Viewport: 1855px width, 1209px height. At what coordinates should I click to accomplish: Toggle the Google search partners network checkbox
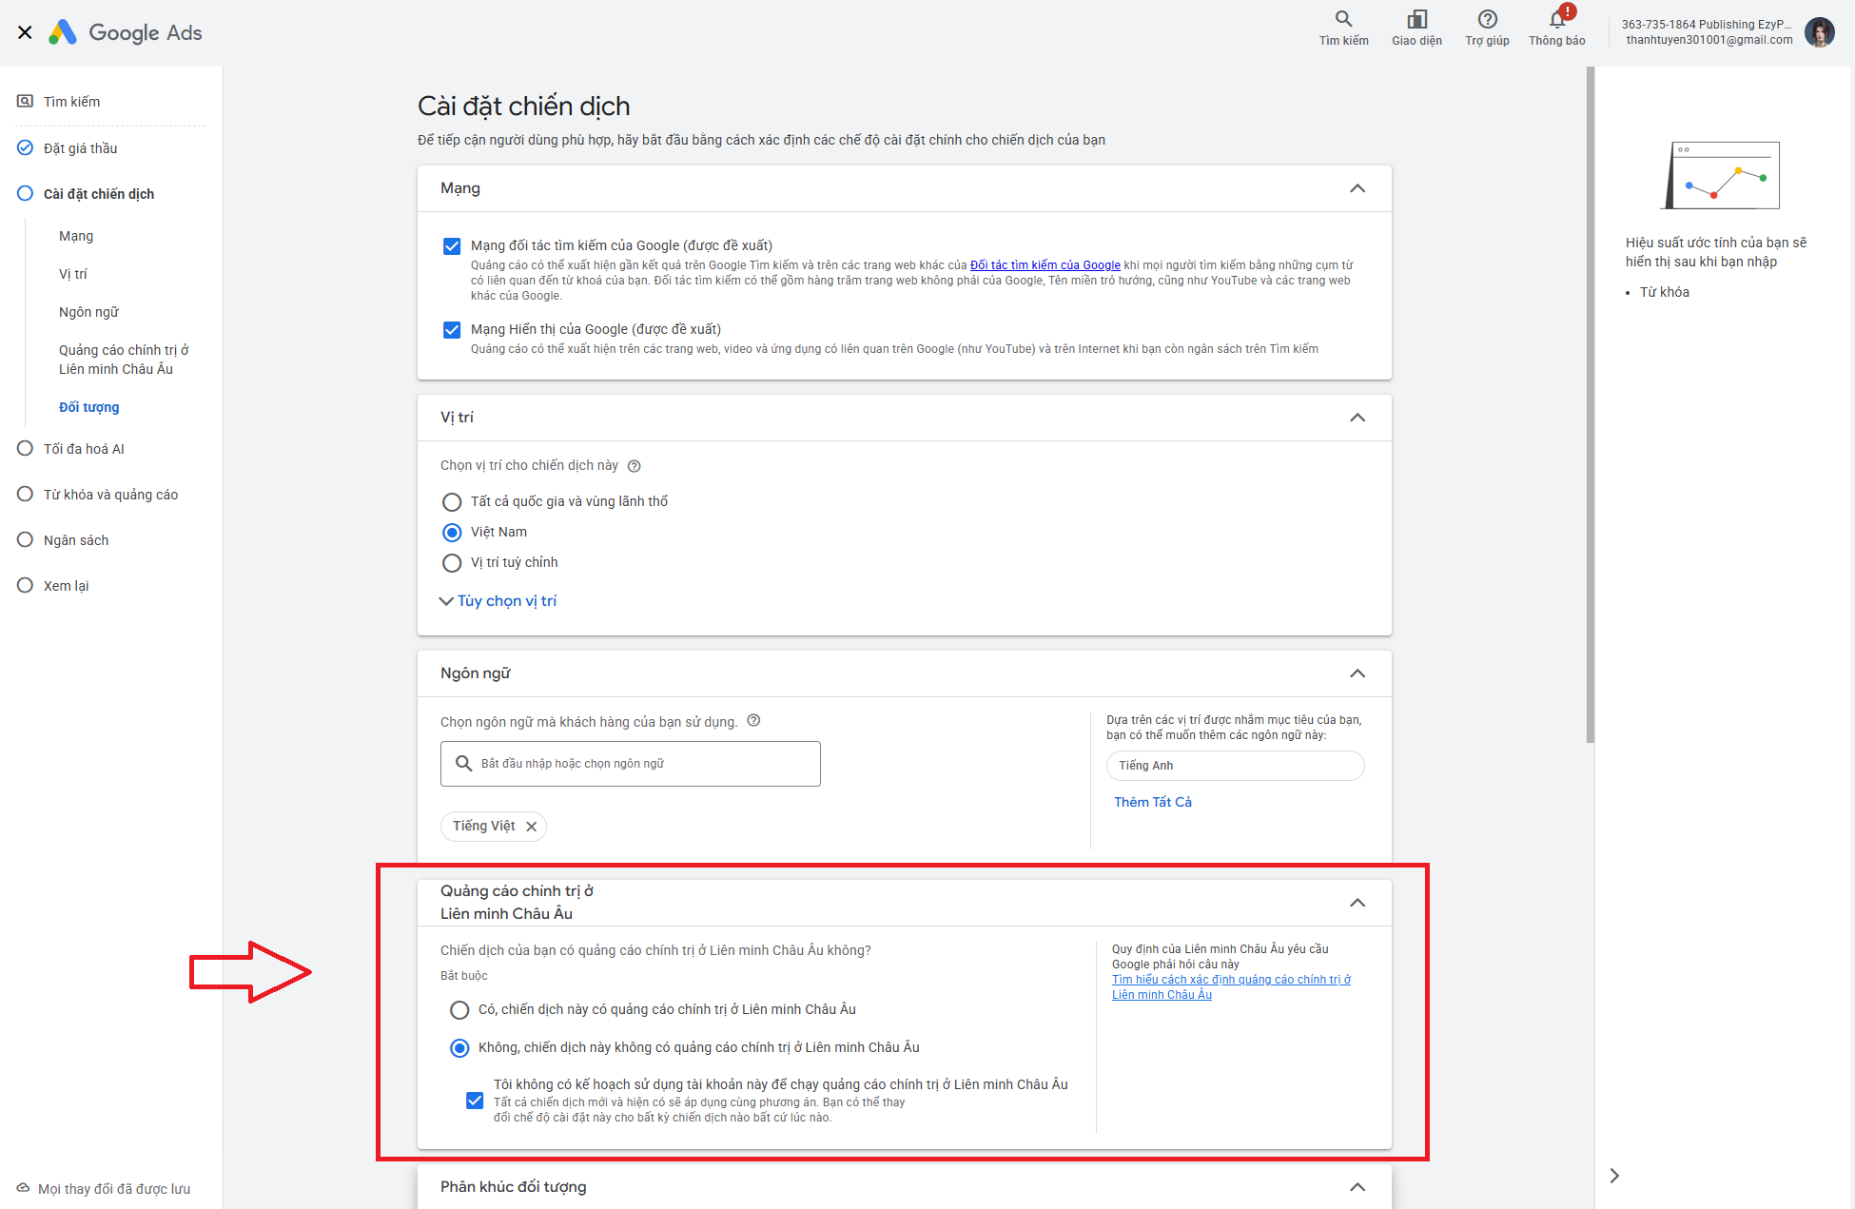point(452,246)
